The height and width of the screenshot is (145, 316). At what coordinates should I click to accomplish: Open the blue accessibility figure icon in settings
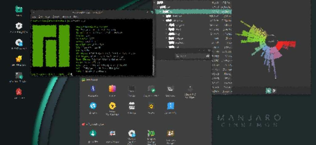[93, 88]
